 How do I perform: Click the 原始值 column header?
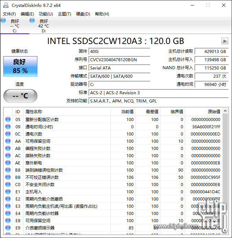(203, 112)
